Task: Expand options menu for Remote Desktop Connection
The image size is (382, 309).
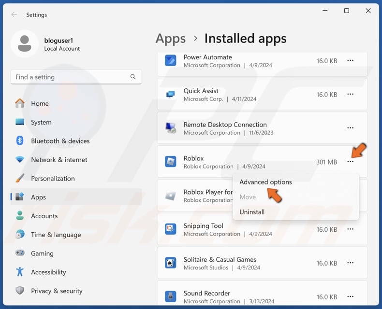Action: point(350,128)
